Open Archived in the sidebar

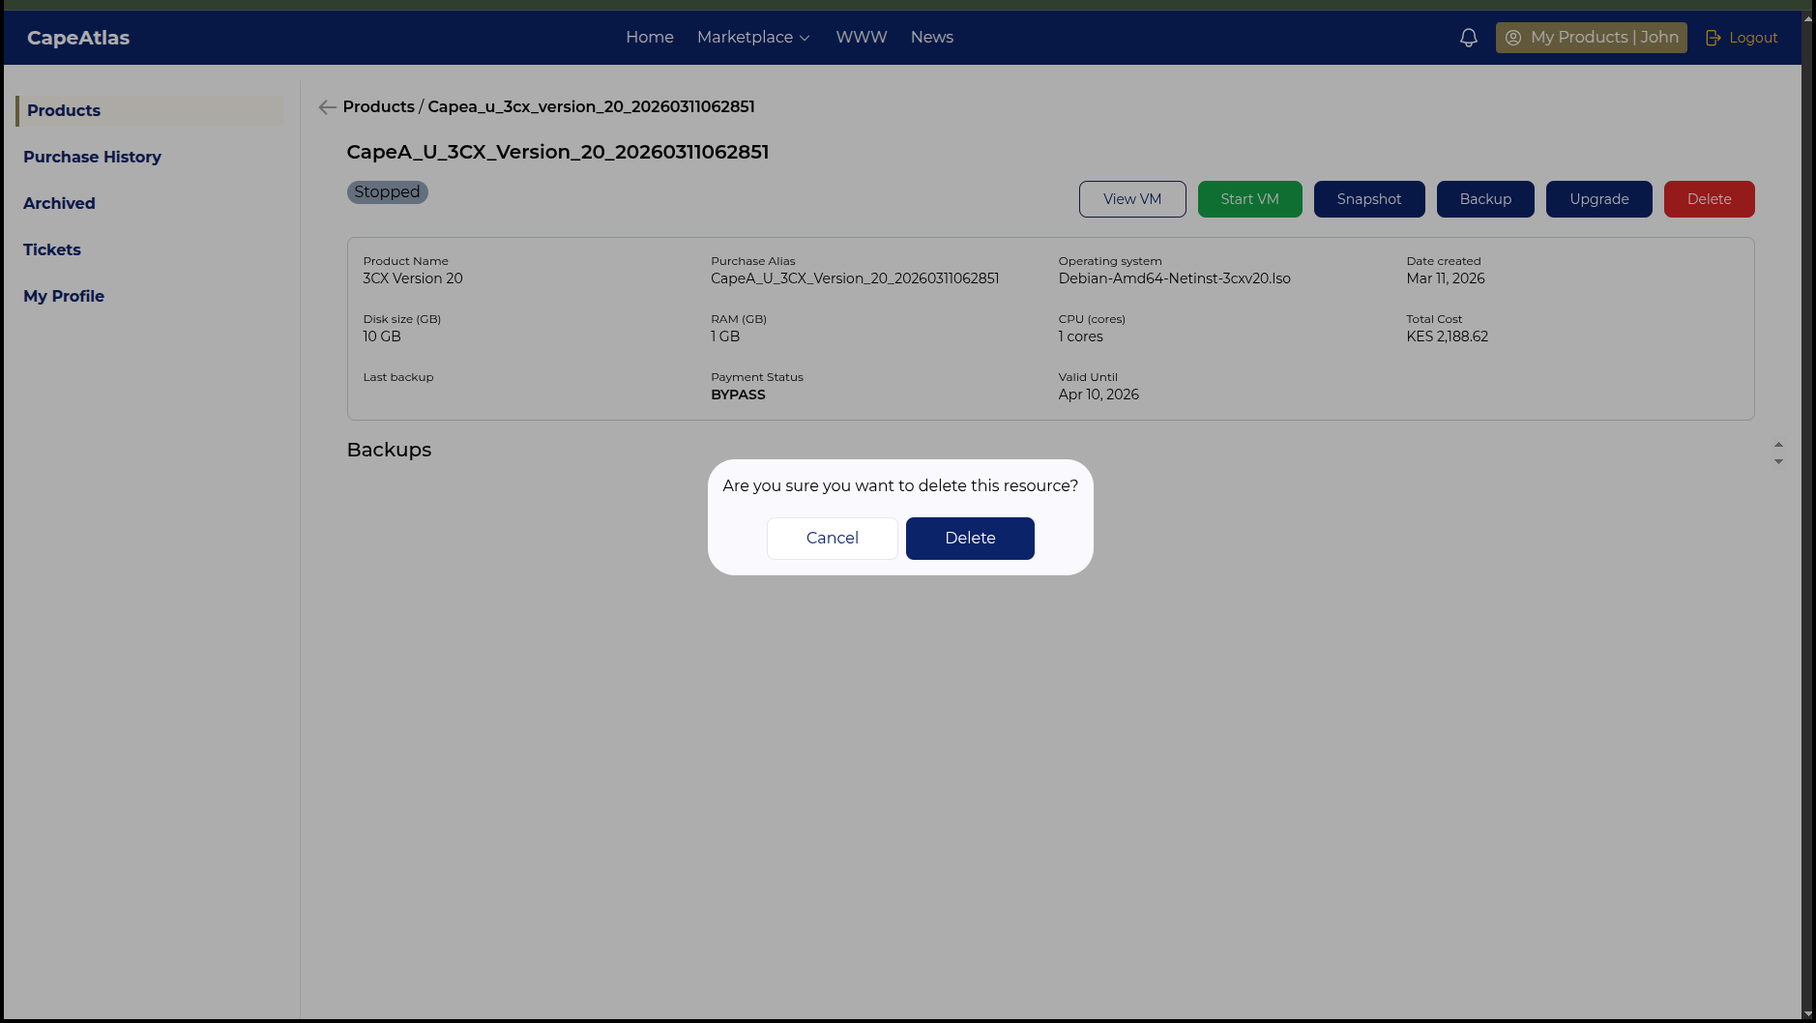tap(59, 203)
